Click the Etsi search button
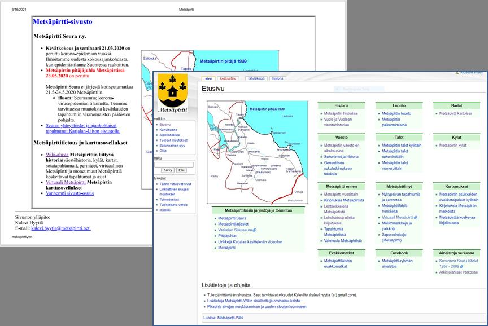 coord(181,170)
